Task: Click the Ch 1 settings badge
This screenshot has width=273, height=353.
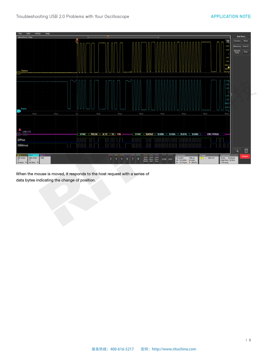Action: pyautogui.click(x=22, y=159)
